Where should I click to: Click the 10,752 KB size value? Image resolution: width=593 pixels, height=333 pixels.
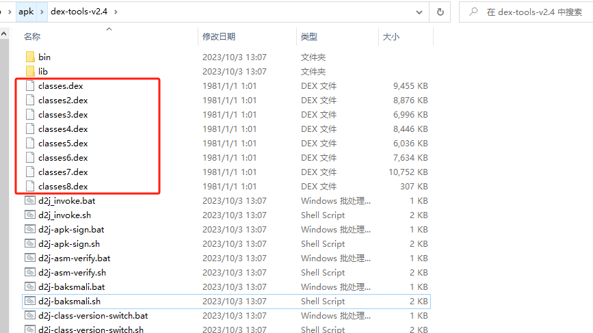click(408, 172)
